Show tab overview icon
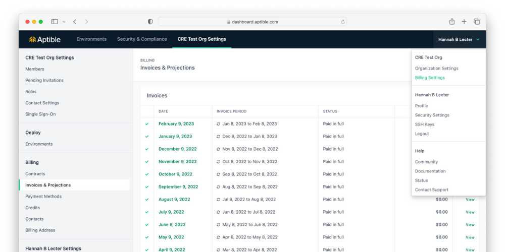 (x=477, y=22)
